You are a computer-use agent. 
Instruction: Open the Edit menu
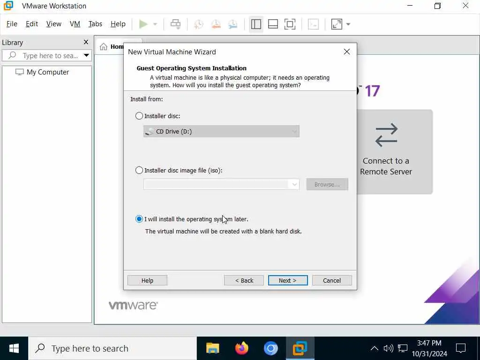[32, 24]
